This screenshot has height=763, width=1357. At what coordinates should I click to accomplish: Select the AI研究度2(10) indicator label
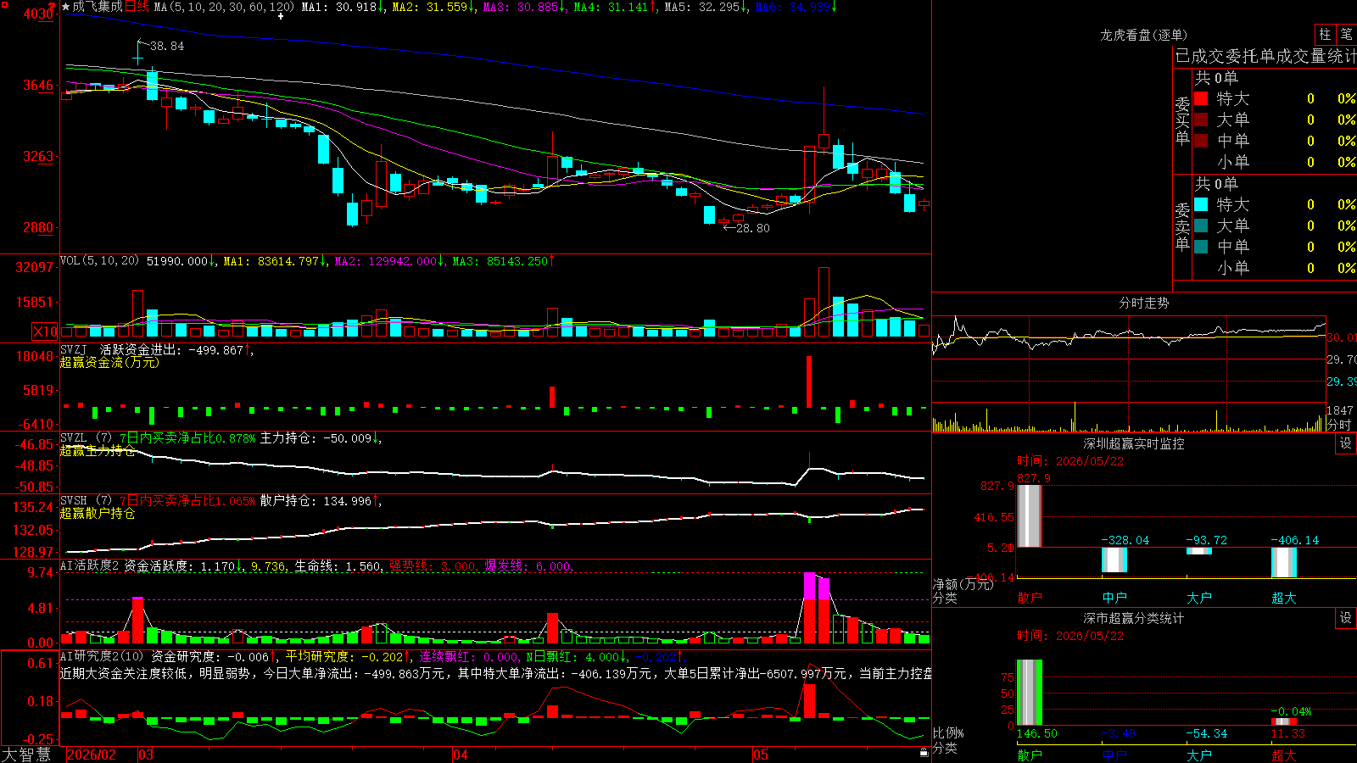[x=103, y=656]
